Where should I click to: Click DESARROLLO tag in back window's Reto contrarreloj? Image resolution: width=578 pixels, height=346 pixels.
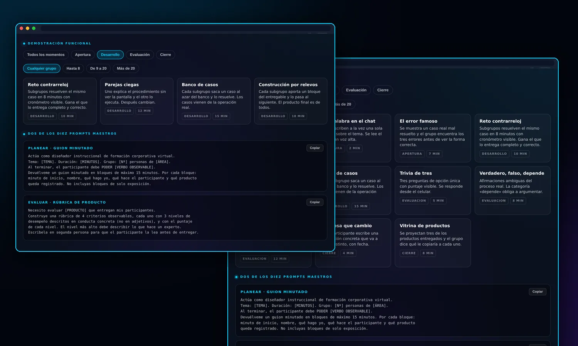pyautogui.click(x=494, y=154)
